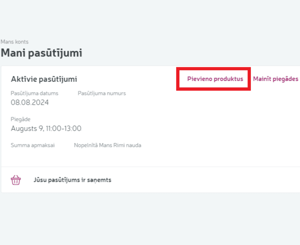Open the Pievieno produktus link
The image size is (300, 245).
pyautogui.click(x=215, y=79)
